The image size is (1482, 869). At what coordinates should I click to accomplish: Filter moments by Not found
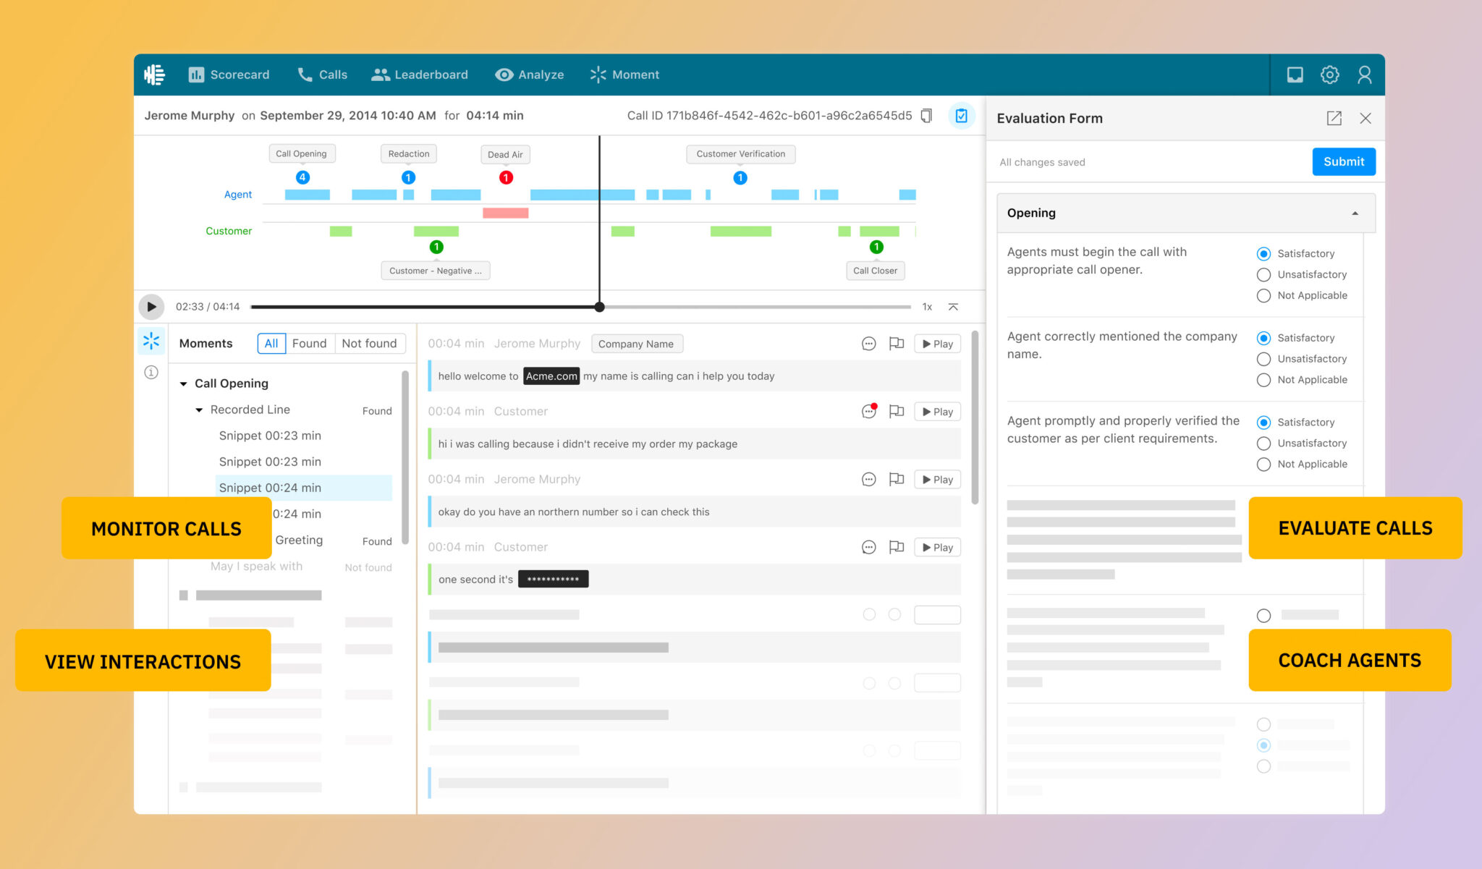point(370,343)
